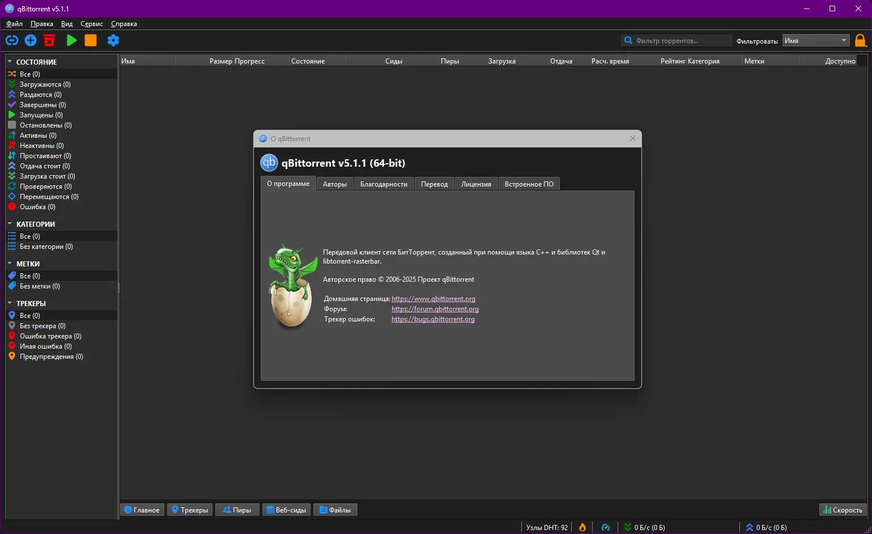Screen dimensions: 872x534
Task: Switch to the Встроенное ПО tab
Action: [529, 184]
